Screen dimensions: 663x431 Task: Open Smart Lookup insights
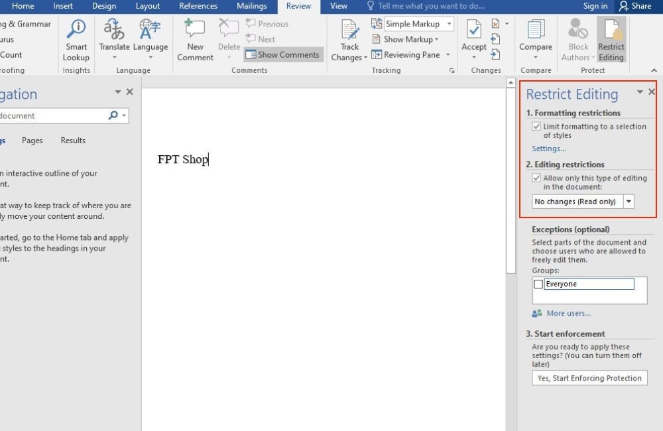coord(76,40)
